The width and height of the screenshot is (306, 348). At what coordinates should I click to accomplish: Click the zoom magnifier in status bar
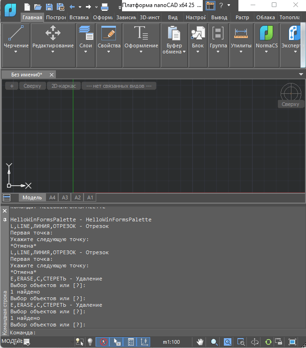click(x=214, y=342)
